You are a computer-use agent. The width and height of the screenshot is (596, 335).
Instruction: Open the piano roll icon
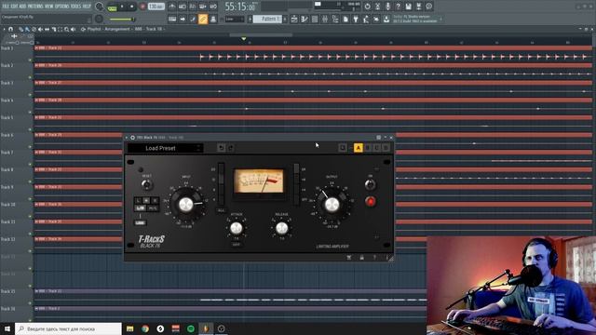[x=305, y=19]
